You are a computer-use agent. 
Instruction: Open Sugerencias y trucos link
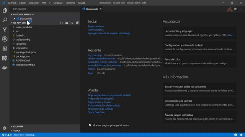[x=100, y=102]
